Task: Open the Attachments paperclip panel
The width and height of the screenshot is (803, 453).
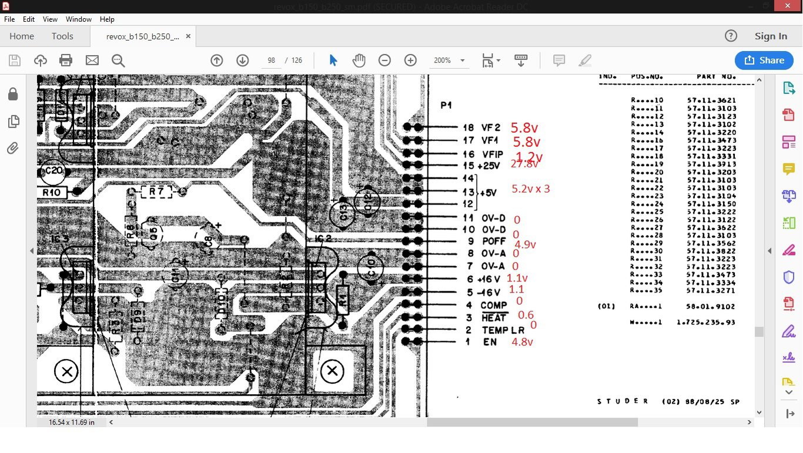Action: tap(13, 149)
